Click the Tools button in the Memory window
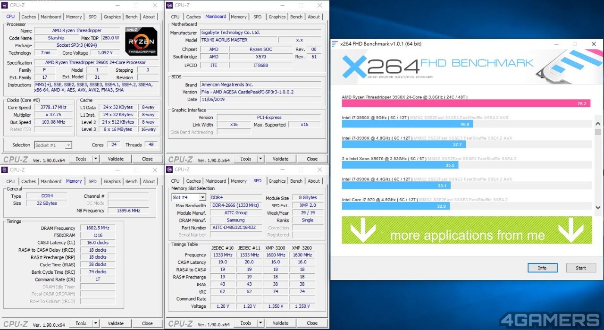604x330 pixels. point(81,323)
